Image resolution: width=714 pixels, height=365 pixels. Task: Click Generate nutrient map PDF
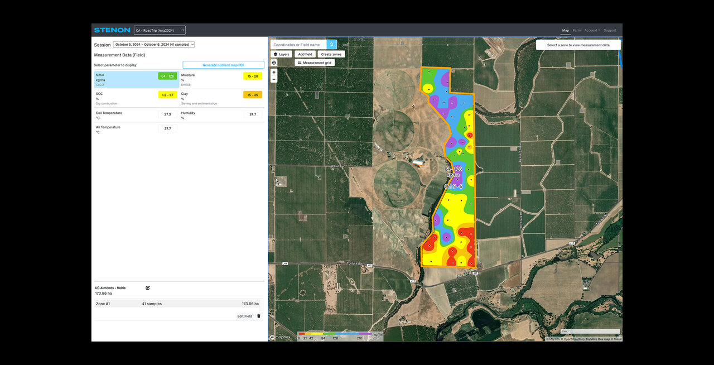(x=223, y=65)
